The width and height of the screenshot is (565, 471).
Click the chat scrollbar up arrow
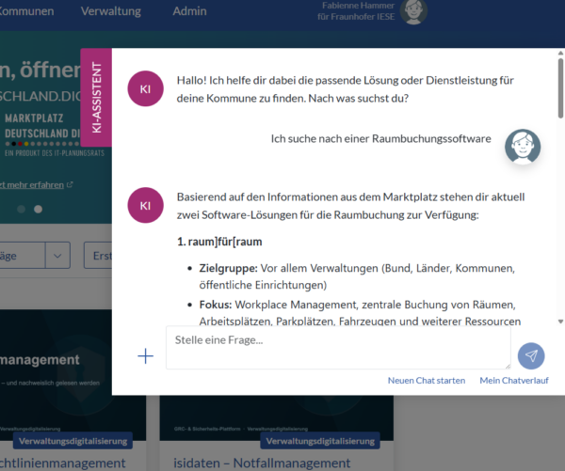tap(560, 54)
